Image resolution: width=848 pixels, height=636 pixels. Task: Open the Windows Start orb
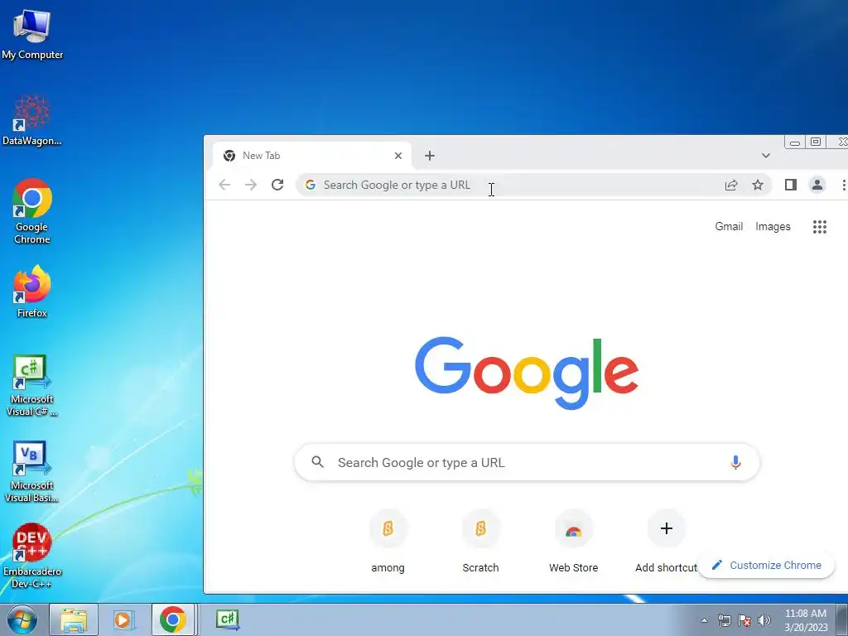pos(22,619)
